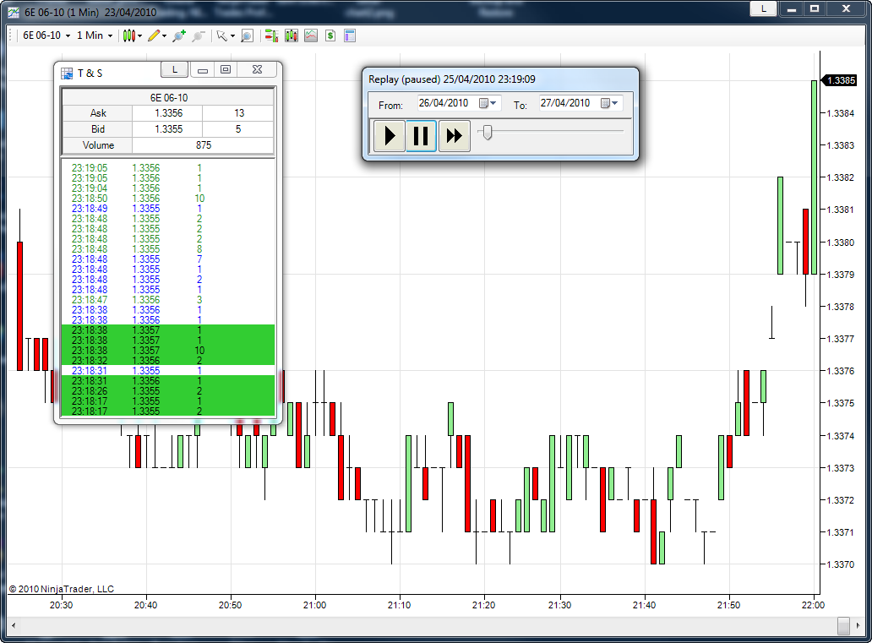Click the Replay (paused) window title

[451, 79]
